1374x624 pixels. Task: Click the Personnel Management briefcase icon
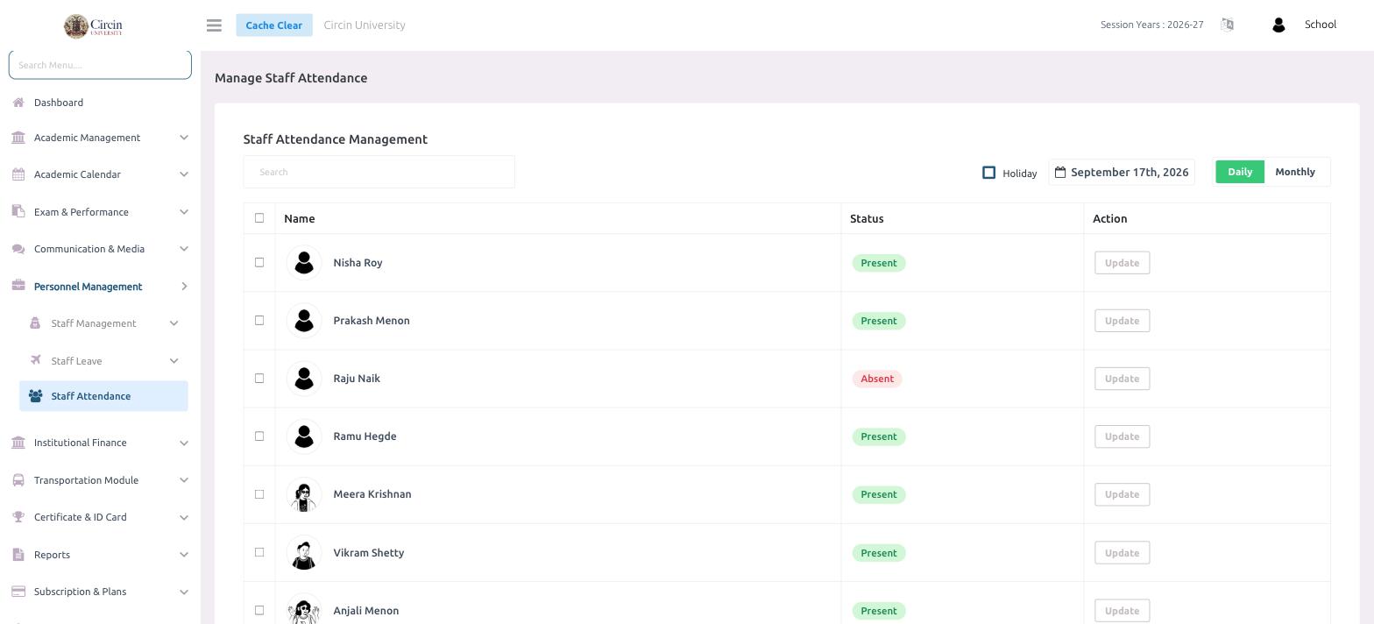coord(18,287)
